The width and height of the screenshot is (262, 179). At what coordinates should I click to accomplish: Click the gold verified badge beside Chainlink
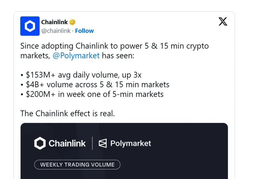click(x=73, y=22)
